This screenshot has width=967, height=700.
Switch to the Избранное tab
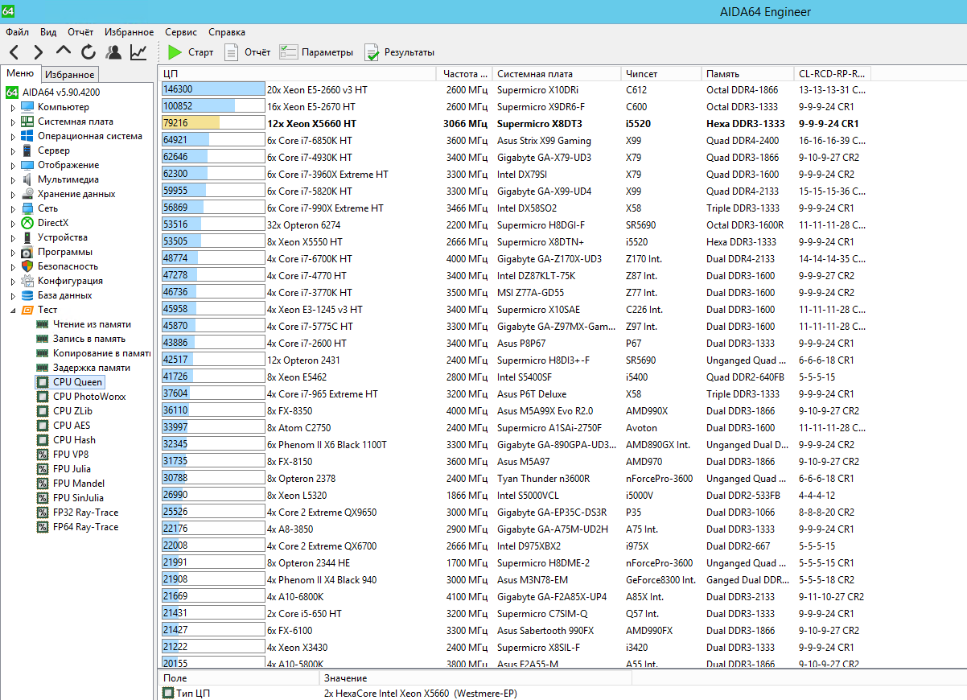coord(70,74)
